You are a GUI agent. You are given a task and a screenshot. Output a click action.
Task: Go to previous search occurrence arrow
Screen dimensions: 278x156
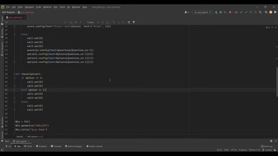tap(98, 22)
